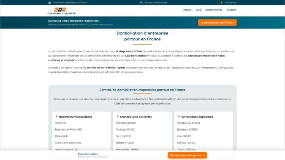The height and width of the screenshot is (160, 285).
Task: Click the pin icon next to Grandes villes couvertes
Action: tap(118, 117)
